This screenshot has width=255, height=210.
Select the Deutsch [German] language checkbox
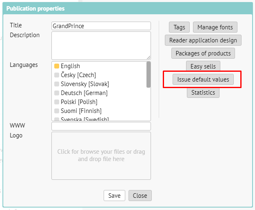click(x=57, y=93)
